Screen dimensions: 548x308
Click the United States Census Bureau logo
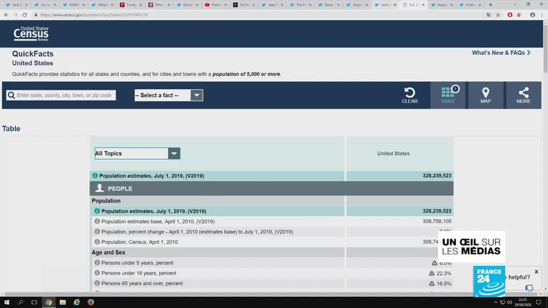pyautogui.click(x=31, y=34)
